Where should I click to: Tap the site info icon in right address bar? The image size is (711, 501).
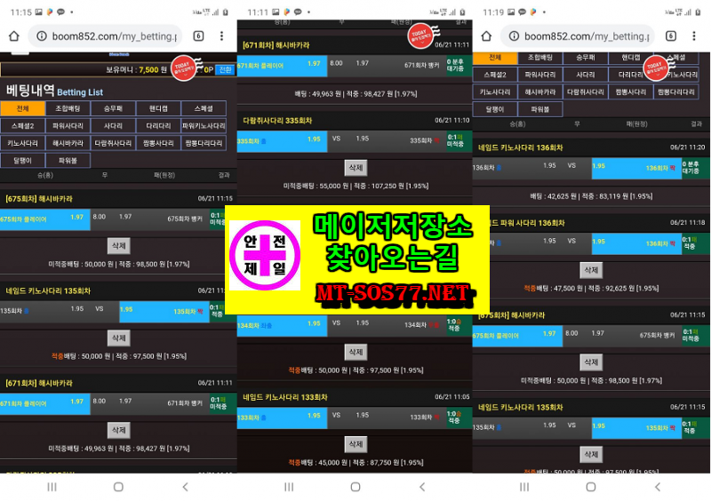[514, 36]
